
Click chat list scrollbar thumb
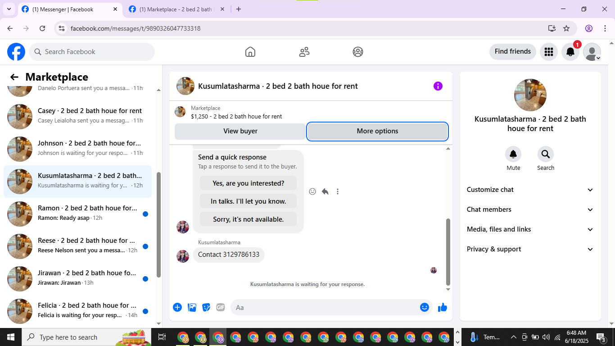tap(158, 224)
